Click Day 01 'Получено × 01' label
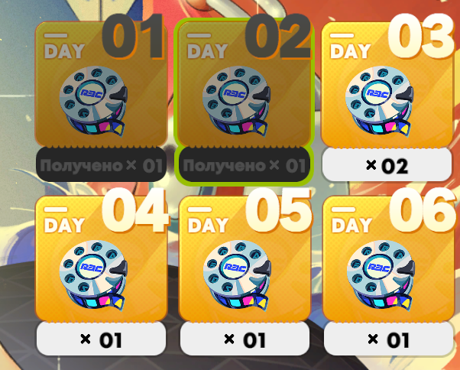Viewport: 460px width, 370px height. coord(101,165)
